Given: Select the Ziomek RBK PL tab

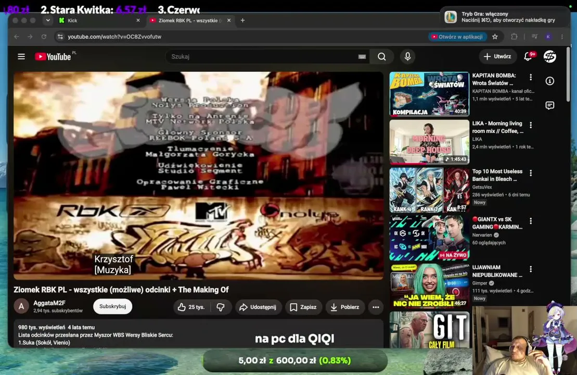Looking at the screenshot, I should click(x=190, y=20).
